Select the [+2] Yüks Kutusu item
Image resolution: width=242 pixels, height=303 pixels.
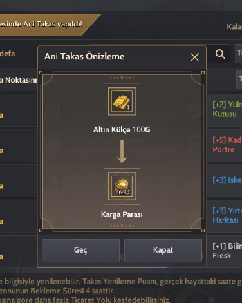(x=227, y=109)
